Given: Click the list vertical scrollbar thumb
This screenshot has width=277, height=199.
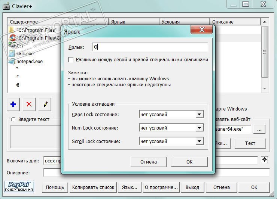Looking at the screenshot, I should pos(265,52).
